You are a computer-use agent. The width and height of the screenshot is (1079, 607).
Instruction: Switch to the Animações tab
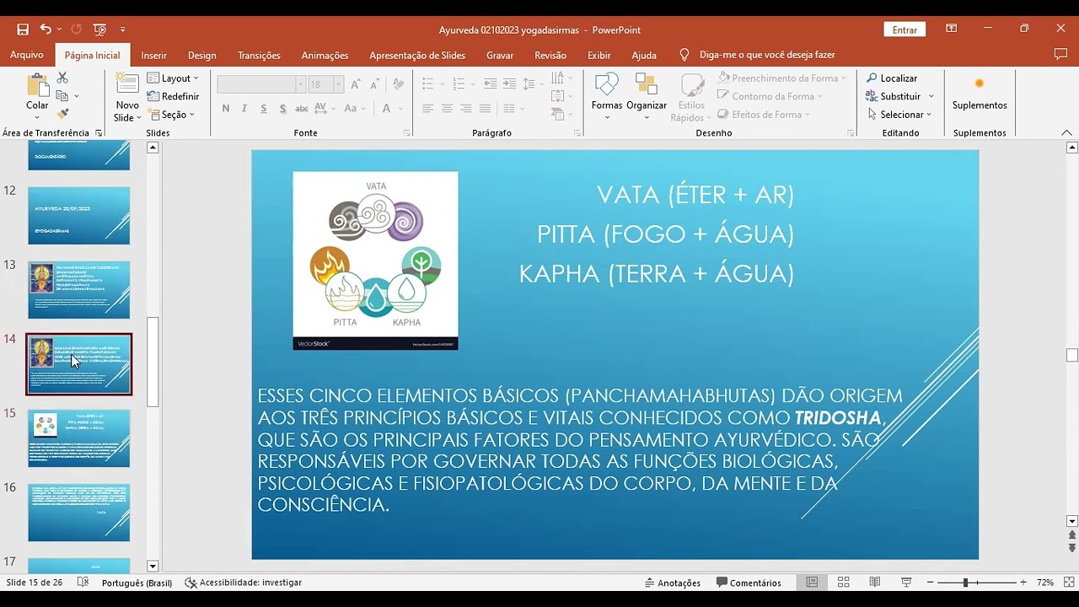pyautogui.click(x=325, y=55)
